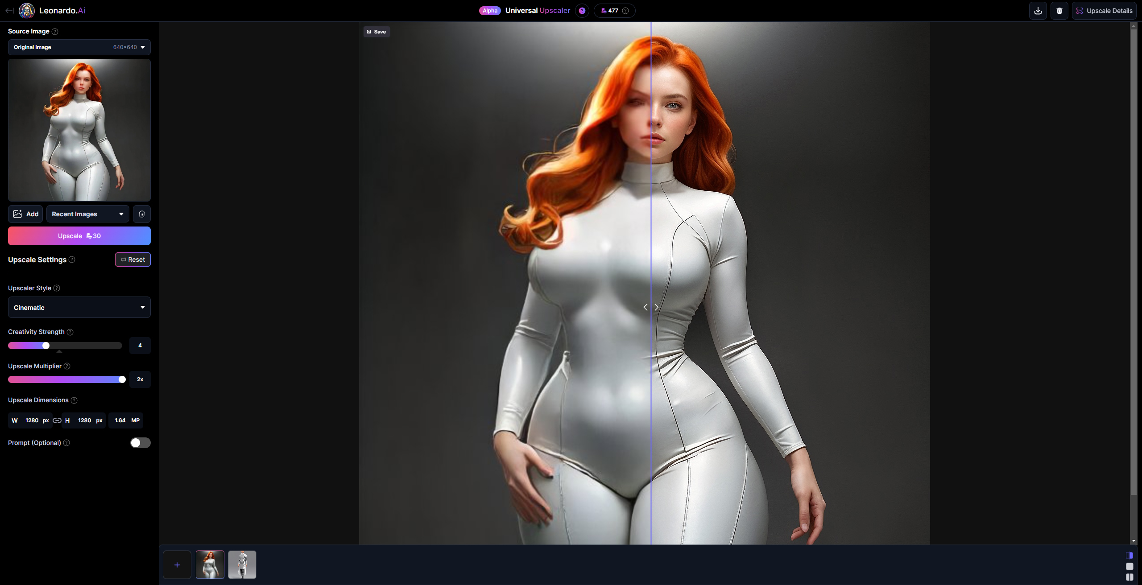Click the purple help icon near Universal Upscaler
The image size is (1142, 585).
(582, 11)
